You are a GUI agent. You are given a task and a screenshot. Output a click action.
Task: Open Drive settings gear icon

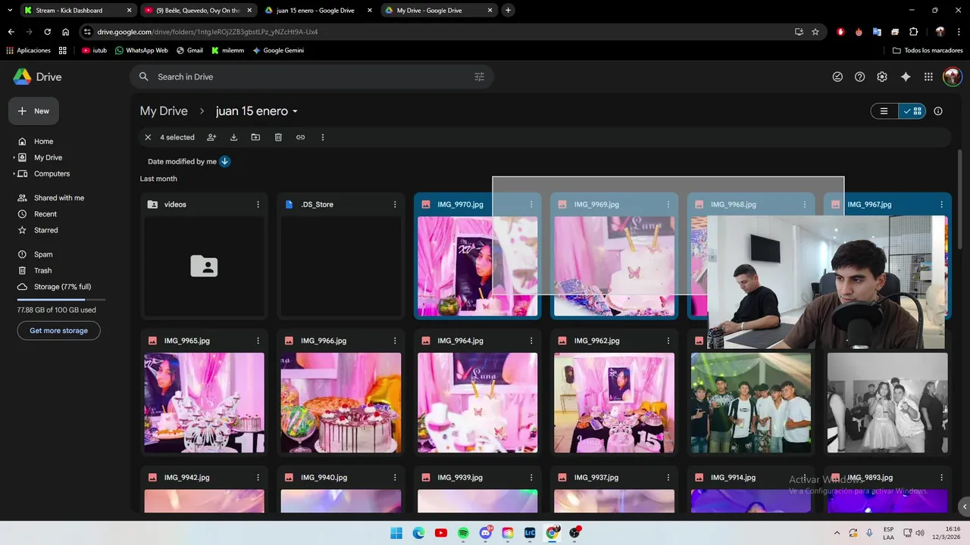point(882,76)
